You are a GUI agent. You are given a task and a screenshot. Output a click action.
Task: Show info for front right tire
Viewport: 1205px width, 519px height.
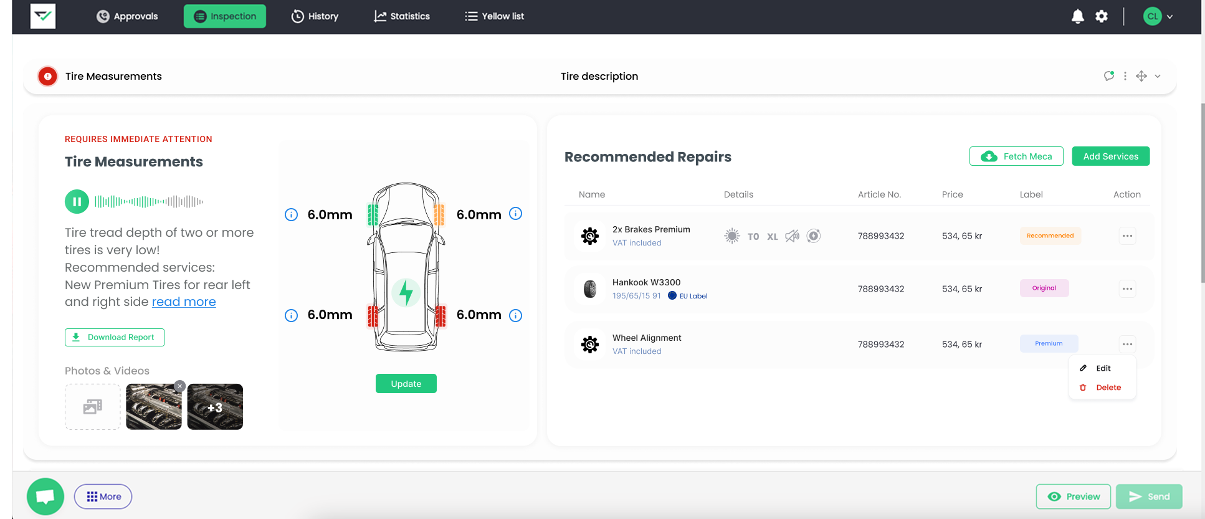[515, 214]
